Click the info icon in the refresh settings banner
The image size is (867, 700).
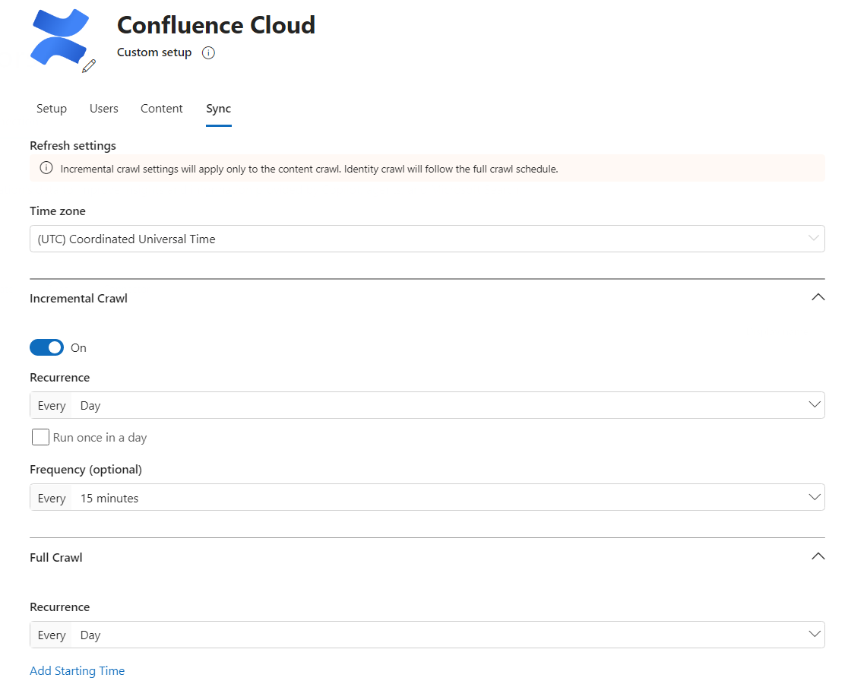pyautogui.click(x=46, y=169)
